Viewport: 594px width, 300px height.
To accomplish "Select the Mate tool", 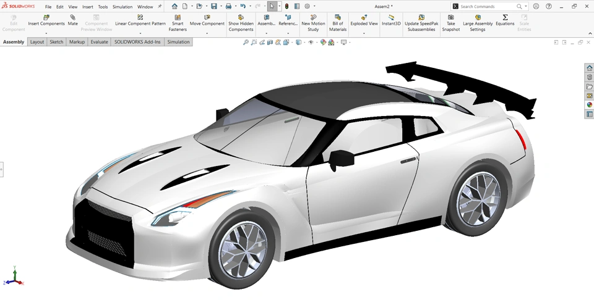I will [73, 17].
